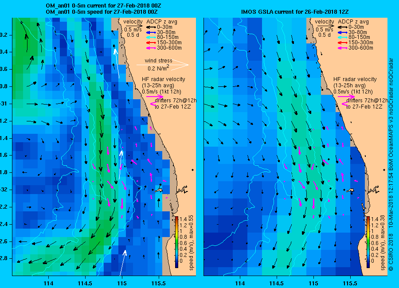Click longitude tick "114.5" under right map
This screenshot has height=288, width=399.
[x=277, y=283]
